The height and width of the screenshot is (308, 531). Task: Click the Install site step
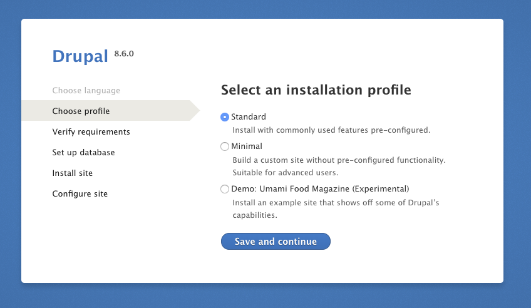(x=73, y=173)
